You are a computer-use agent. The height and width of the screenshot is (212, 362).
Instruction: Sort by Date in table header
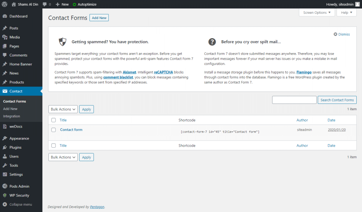[x=331, y=120]
